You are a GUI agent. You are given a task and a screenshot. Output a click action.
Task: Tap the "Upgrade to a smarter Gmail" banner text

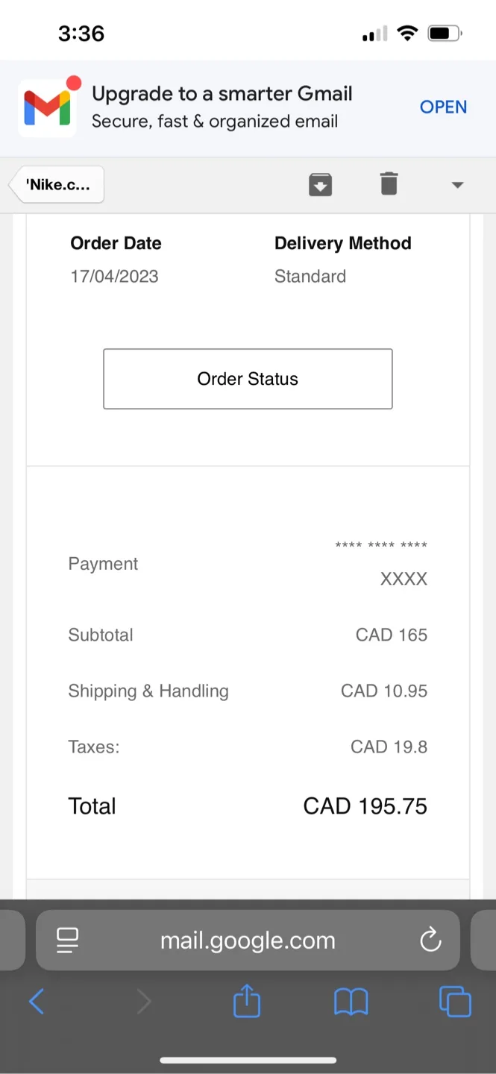[222, 94]
